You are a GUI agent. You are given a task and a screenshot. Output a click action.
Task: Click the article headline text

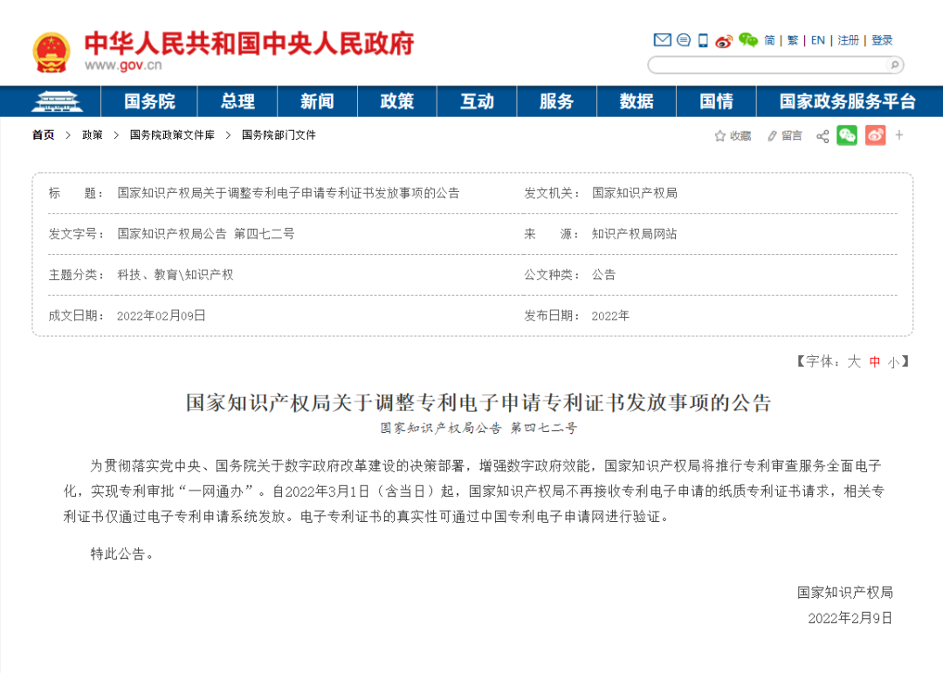click(x=478, y=402)
